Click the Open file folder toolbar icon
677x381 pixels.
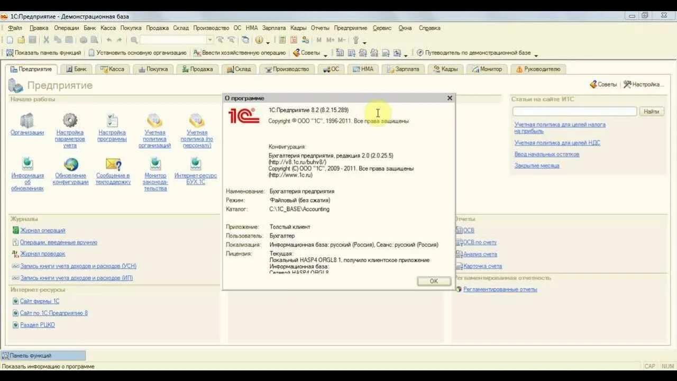coord(21,40)
